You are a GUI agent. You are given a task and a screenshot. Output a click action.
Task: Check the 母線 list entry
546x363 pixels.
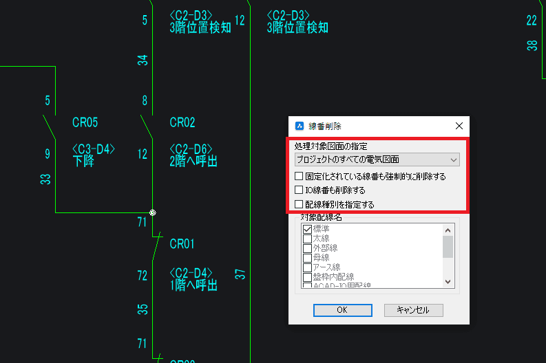pyautogui.click(x=307, y=258)
